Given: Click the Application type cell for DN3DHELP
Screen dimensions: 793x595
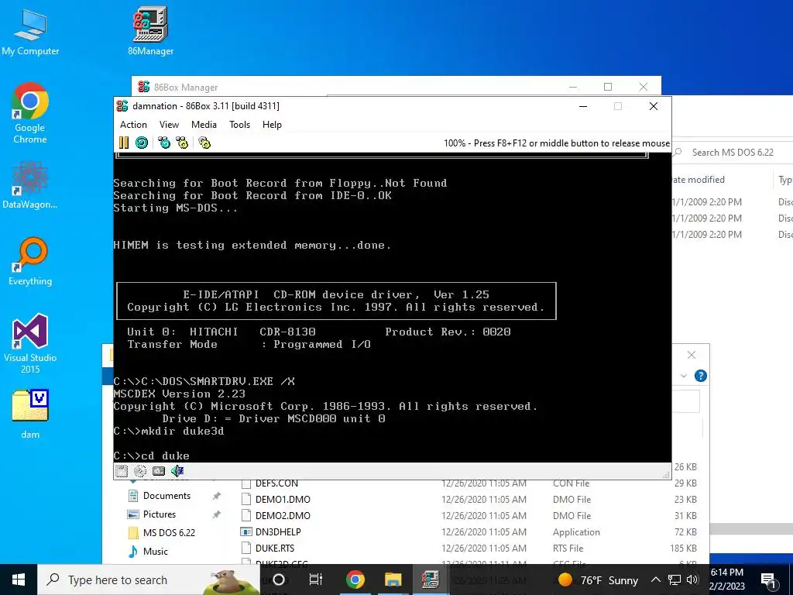Looking at the screenshot, I should tap(576, 531).
